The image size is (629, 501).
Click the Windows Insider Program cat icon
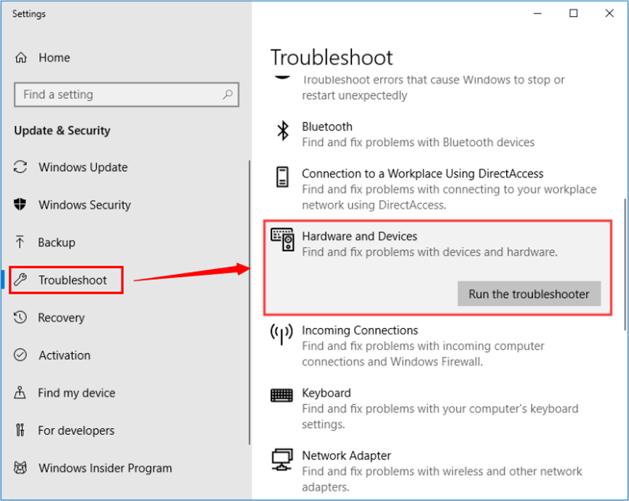[x=20, y=468]
